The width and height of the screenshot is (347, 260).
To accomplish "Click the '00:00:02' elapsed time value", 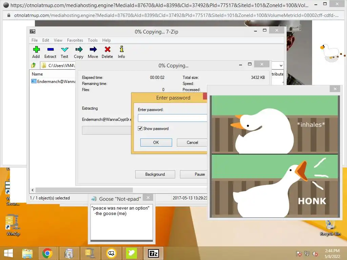I will pyautogui.click(x=157, y=78).
